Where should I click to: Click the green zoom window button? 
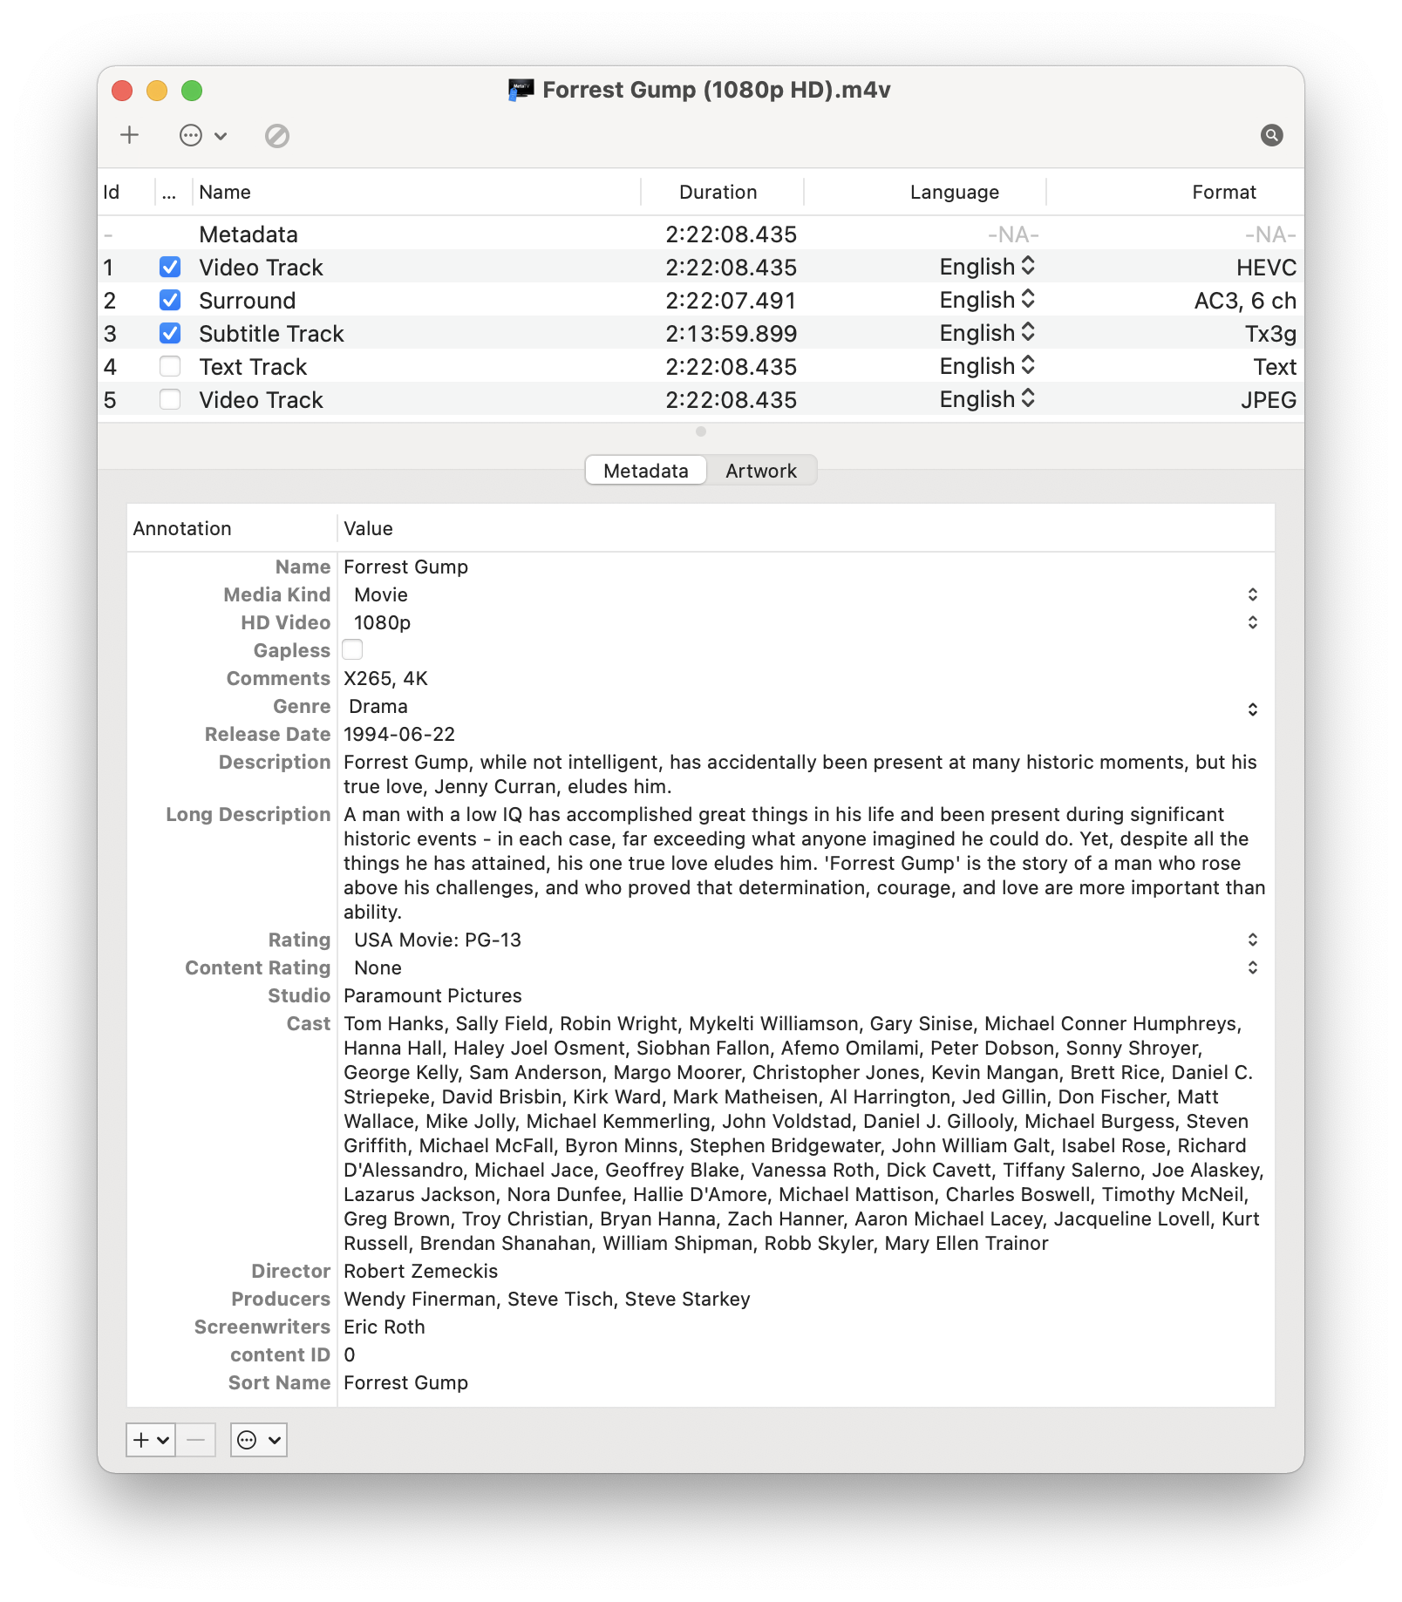pyautogui.click(x=192, y=91)
